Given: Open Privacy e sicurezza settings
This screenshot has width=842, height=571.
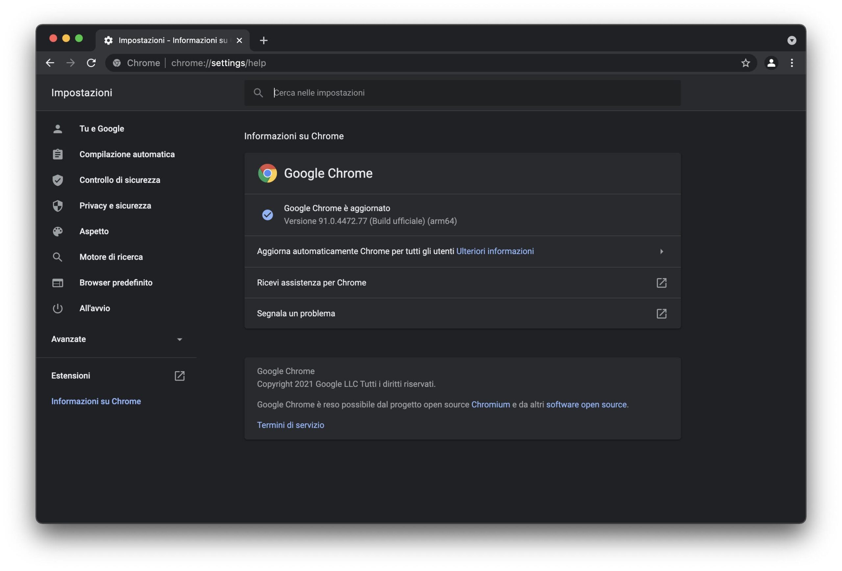Looking at the screenshot, I should coord(115,206).
